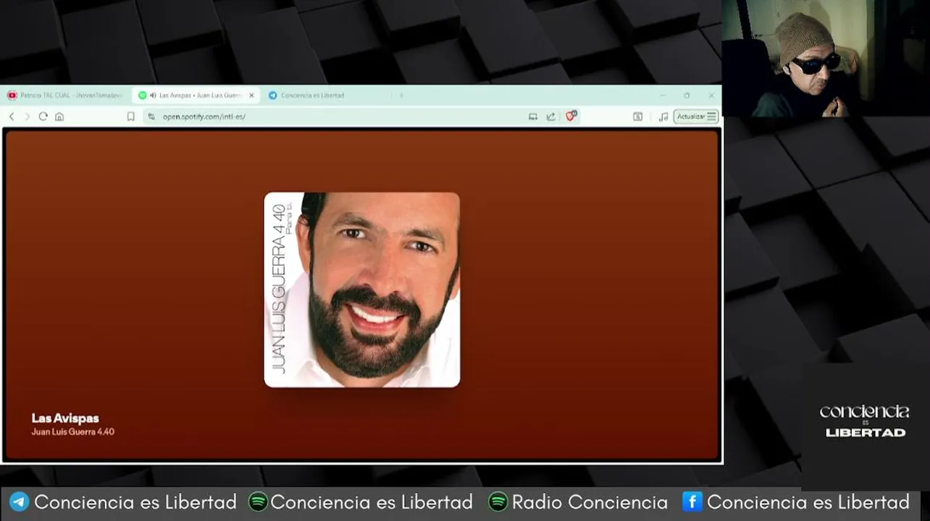930x521 pixels.
Task: Click the browser forward arrow
Action: 28,117
